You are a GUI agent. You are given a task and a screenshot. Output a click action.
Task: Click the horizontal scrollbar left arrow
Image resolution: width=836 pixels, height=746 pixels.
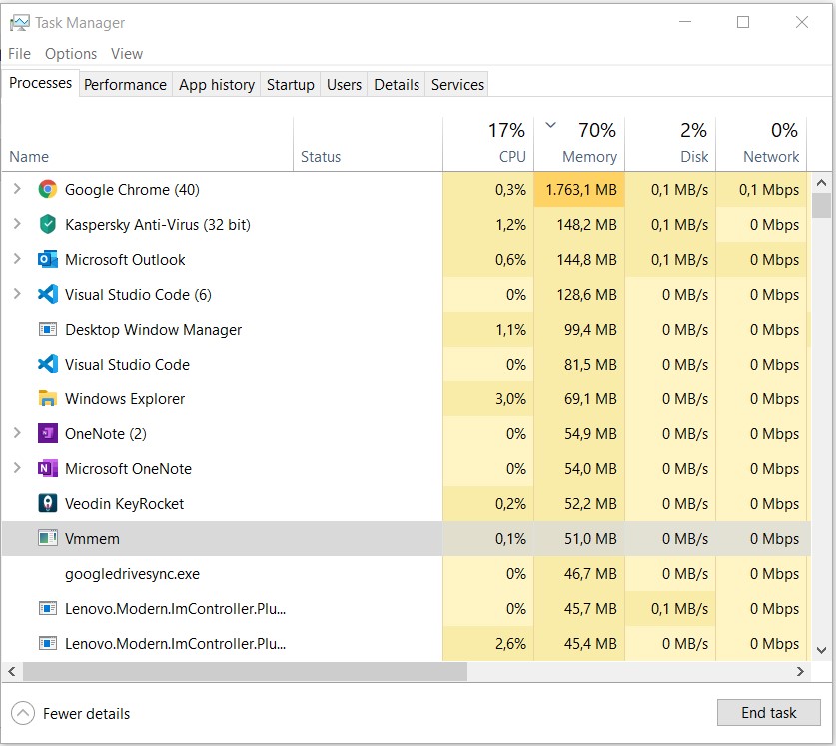coord(12,672)
